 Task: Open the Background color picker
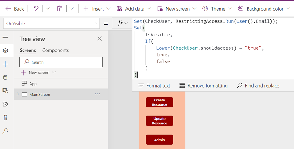click(x=264, y=9)
